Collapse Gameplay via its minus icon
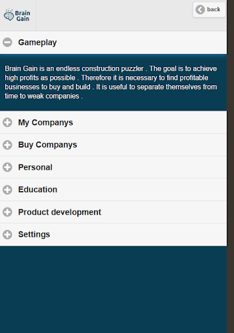 pyautogui.click(x=8, y=42)
